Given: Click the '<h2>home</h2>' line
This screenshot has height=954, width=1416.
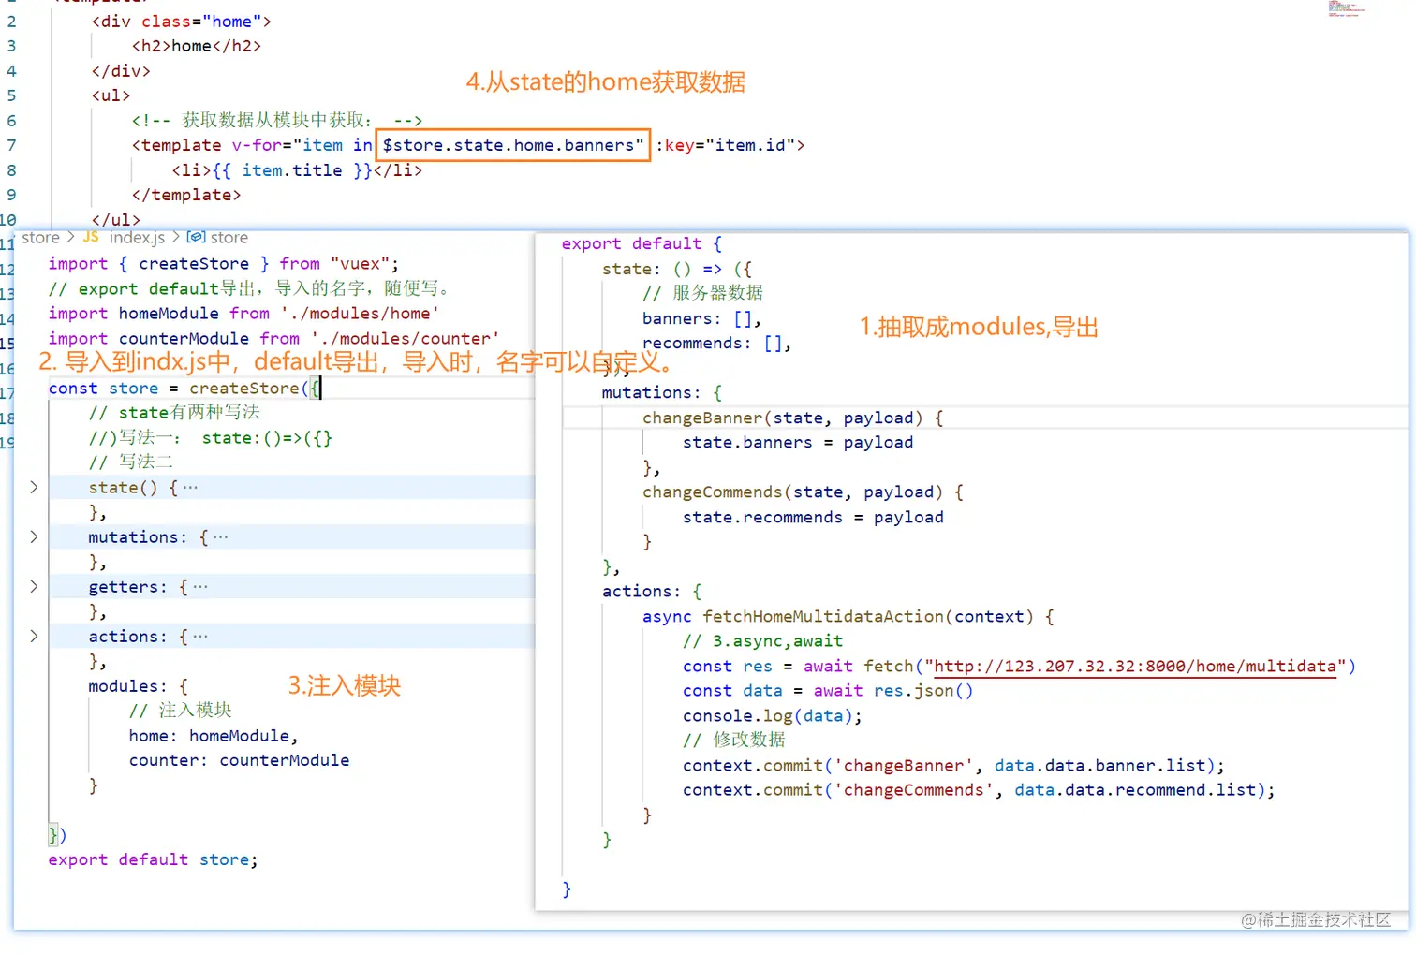Looking at the screenshot, I should click(197, 46).
